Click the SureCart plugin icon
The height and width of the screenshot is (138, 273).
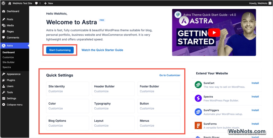tap(198, 85)
